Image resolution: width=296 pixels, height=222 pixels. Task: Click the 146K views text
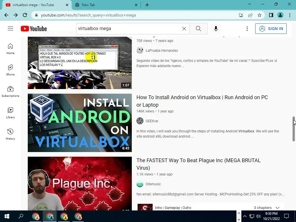click(145, 111)
